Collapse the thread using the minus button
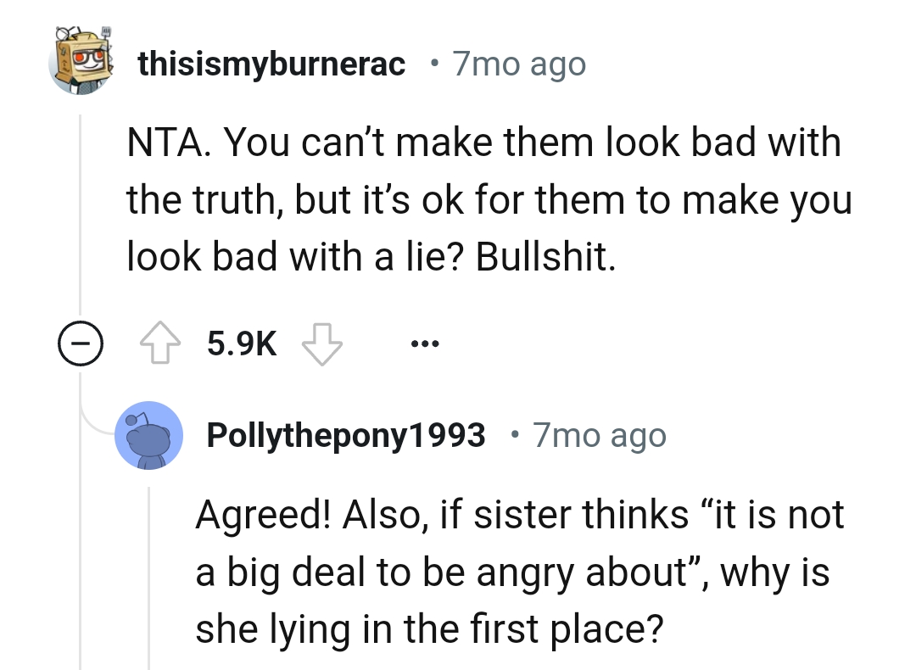This screenshot has height=670, width=916. (80, 343)
